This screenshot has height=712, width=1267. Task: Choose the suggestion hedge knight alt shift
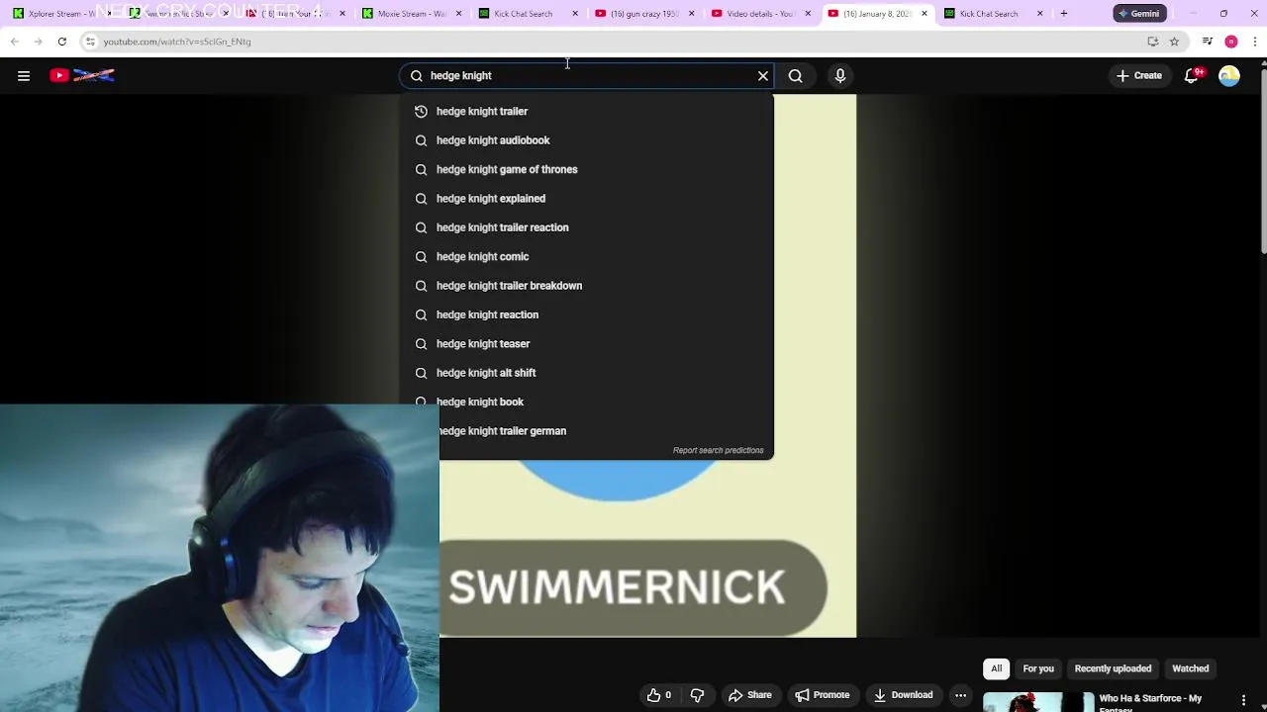[586, 373]
